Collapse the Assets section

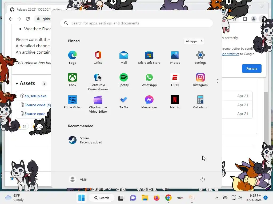point(25,83)
